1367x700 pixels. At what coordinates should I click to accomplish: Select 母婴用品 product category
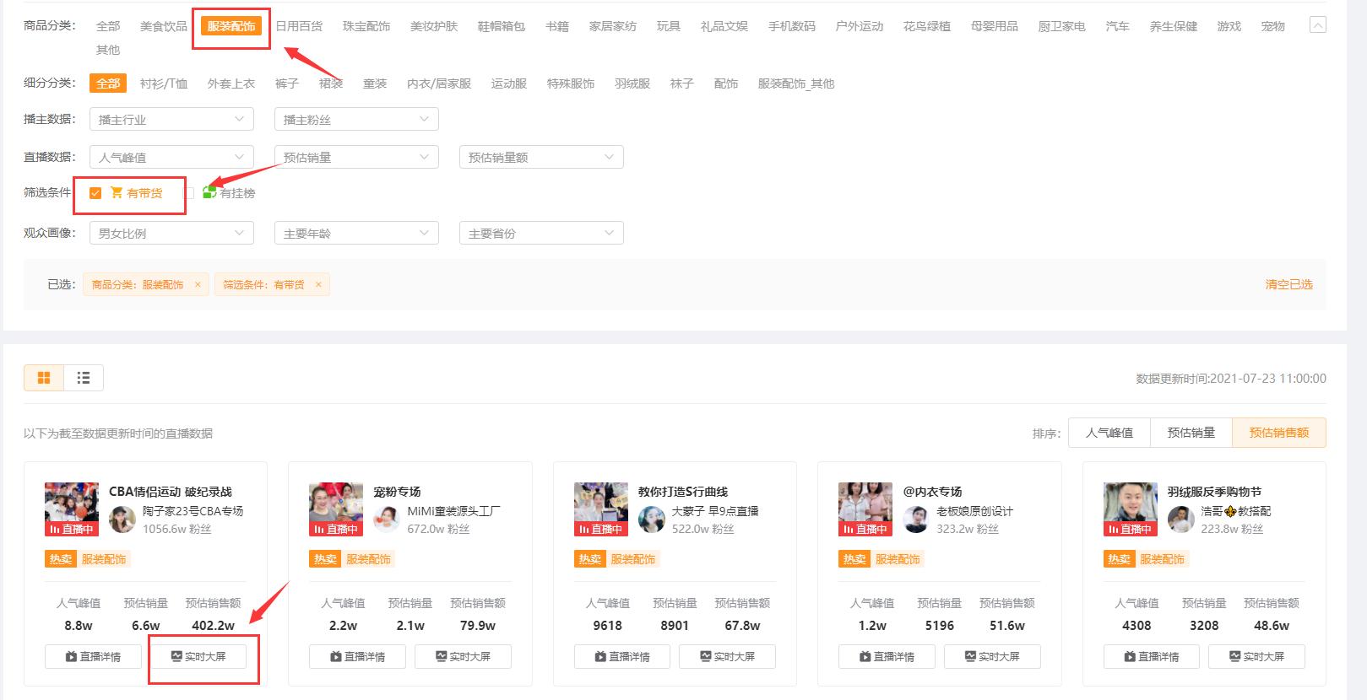click(995, 26)
